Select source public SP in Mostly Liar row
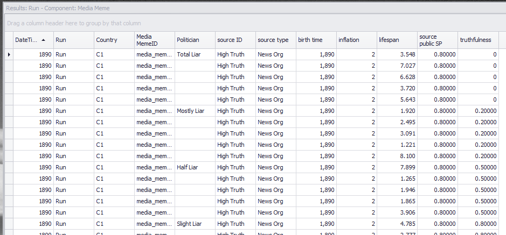 437,111
